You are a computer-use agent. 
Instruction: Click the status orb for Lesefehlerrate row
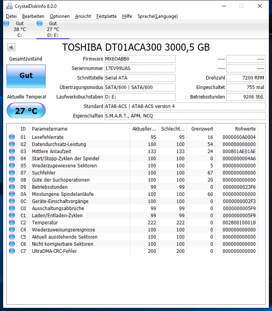pyautogui.click(x=12, y=137)
